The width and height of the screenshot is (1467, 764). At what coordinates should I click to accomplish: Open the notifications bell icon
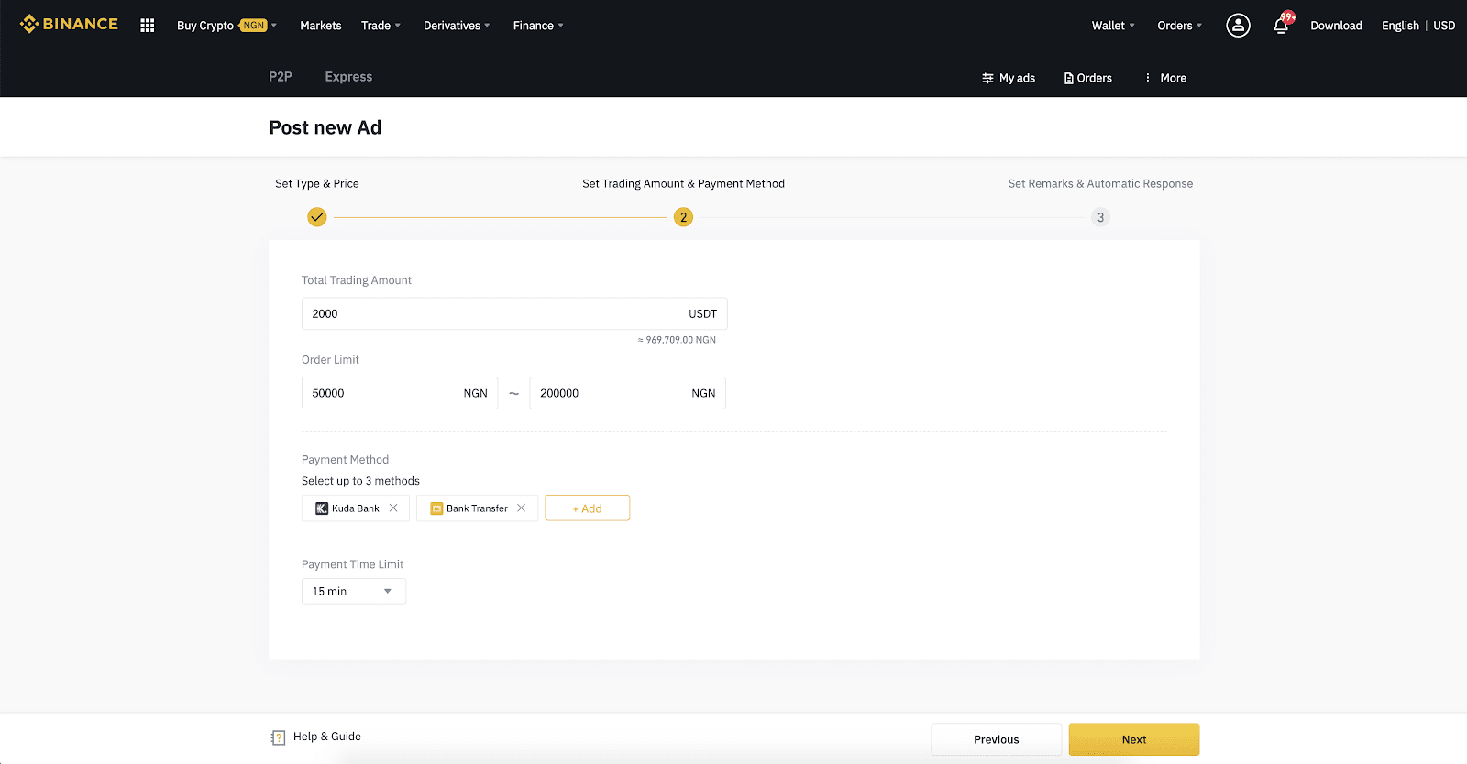(x=1281, y=26)
